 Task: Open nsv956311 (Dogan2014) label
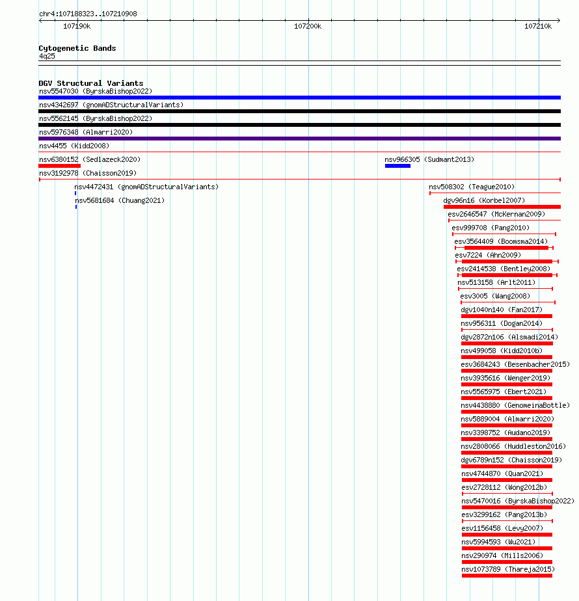click(x=502, y=323)
